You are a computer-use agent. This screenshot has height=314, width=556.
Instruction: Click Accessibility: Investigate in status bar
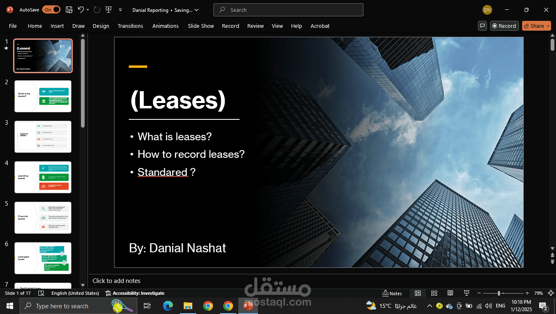135,293
